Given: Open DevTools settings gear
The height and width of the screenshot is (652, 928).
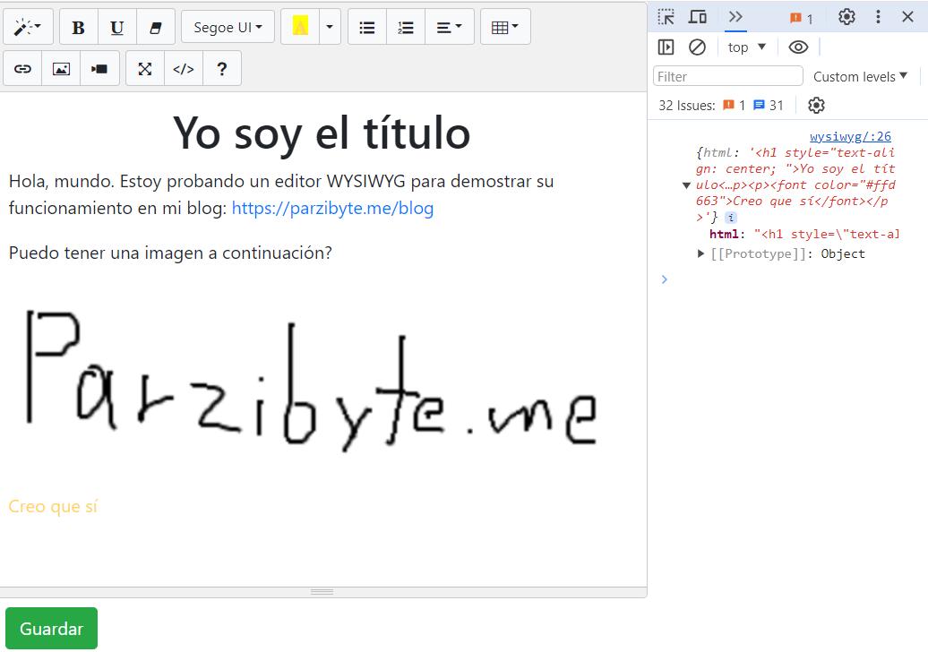Looking at the screenshot, I should pos(846,16).
